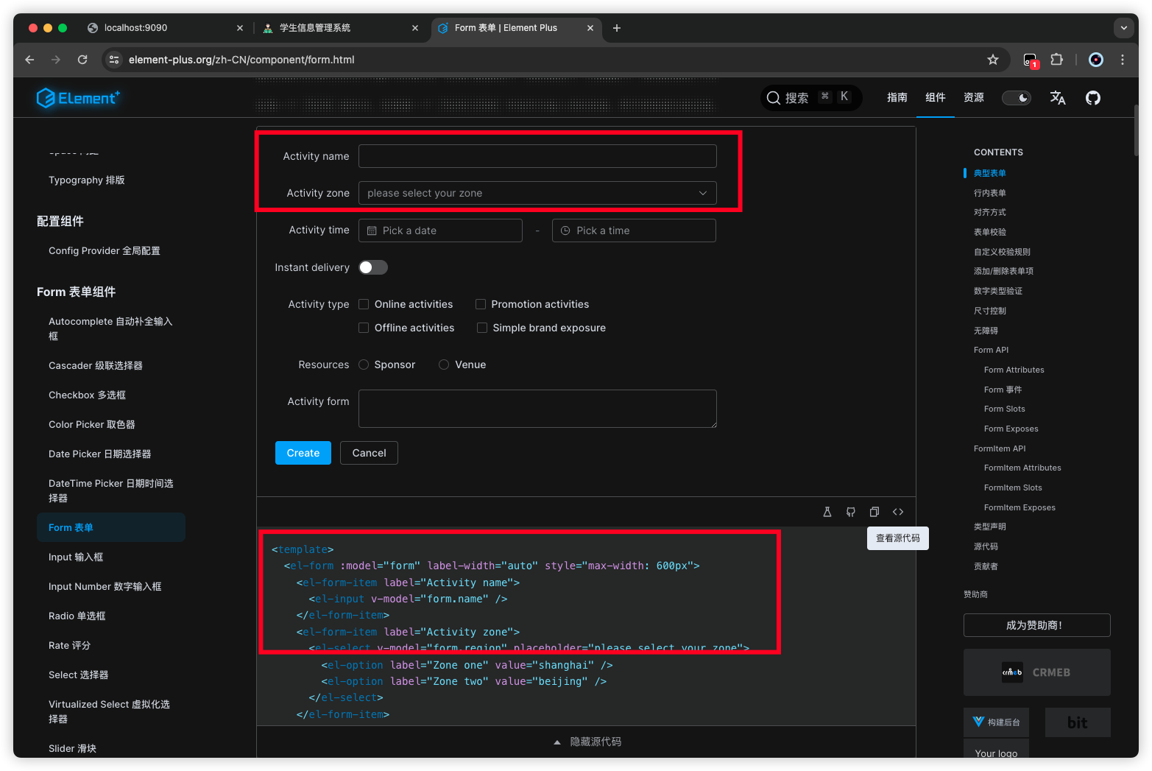Viewport: 1152px width, 771px height.
Task: Toggle the dark mode switch
Action: [1017, 98]
